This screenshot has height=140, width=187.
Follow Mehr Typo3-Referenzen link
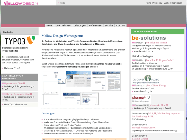pyautogui.click(x=15, y=105)
